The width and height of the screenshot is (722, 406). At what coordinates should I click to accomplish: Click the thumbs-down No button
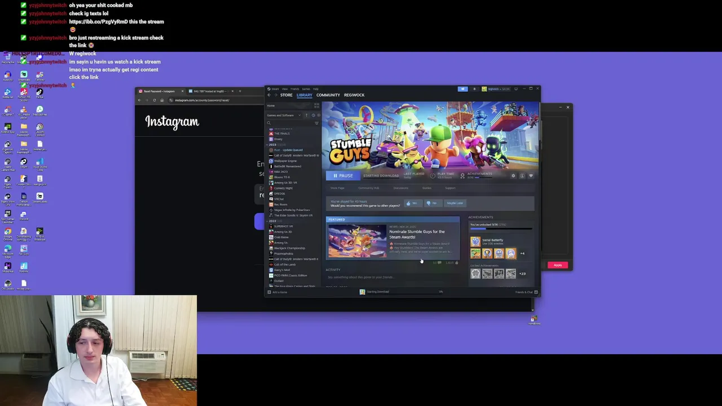coord(433,203)
